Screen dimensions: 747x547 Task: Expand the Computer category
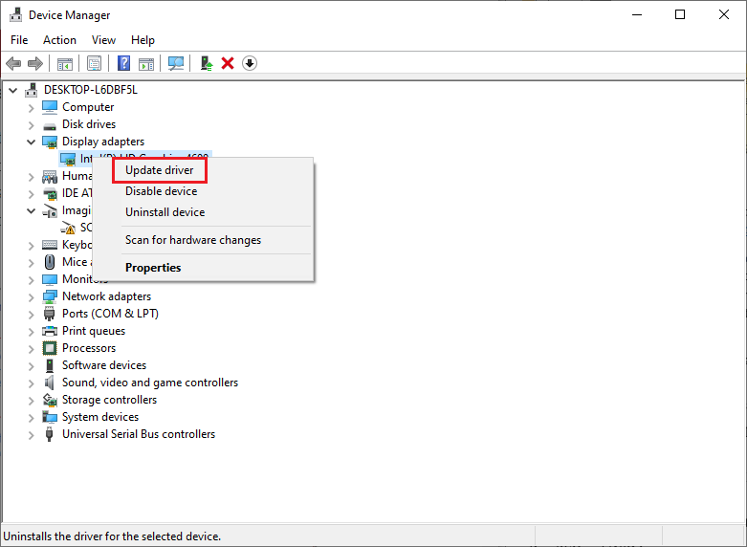click(x=32, y=108)
